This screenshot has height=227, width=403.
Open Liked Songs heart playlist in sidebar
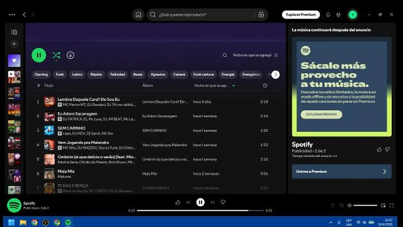tap(14, 61)
